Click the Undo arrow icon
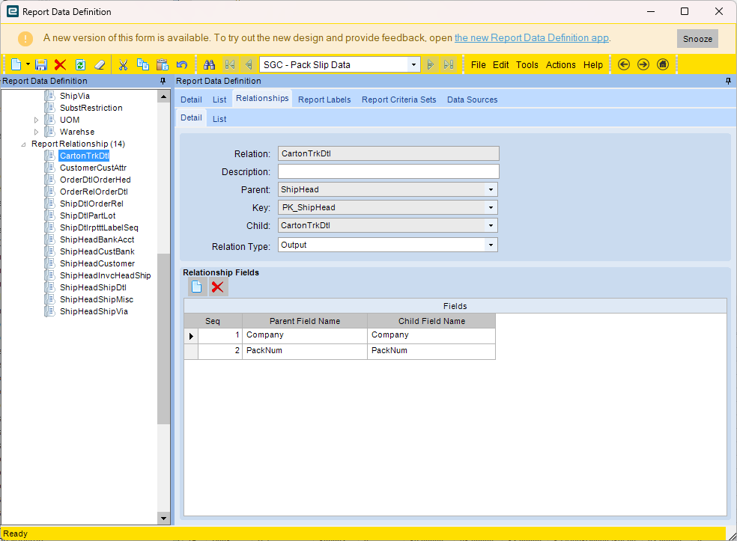 [x=181, y=65]
